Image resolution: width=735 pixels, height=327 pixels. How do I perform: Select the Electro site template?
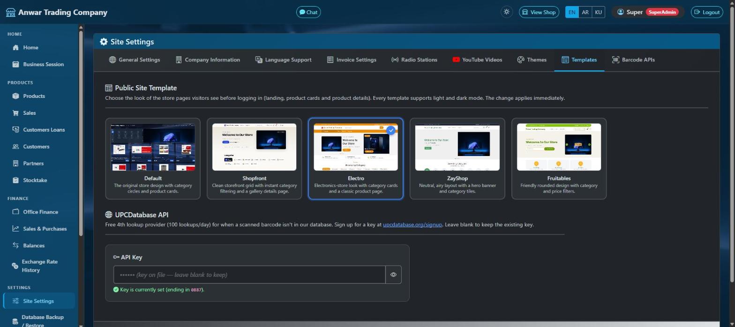pyautogui.click(x=356, y=159)
